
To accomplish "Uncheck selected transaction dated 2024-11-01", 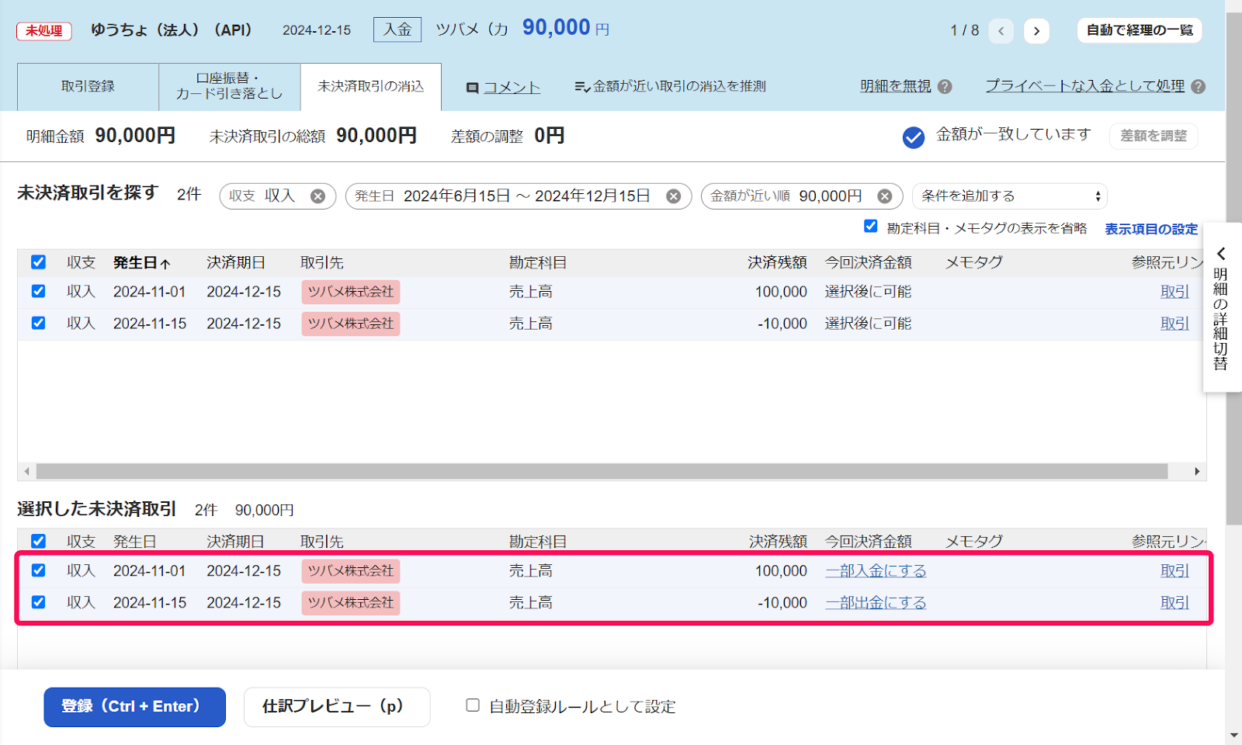I will point(38,570).
